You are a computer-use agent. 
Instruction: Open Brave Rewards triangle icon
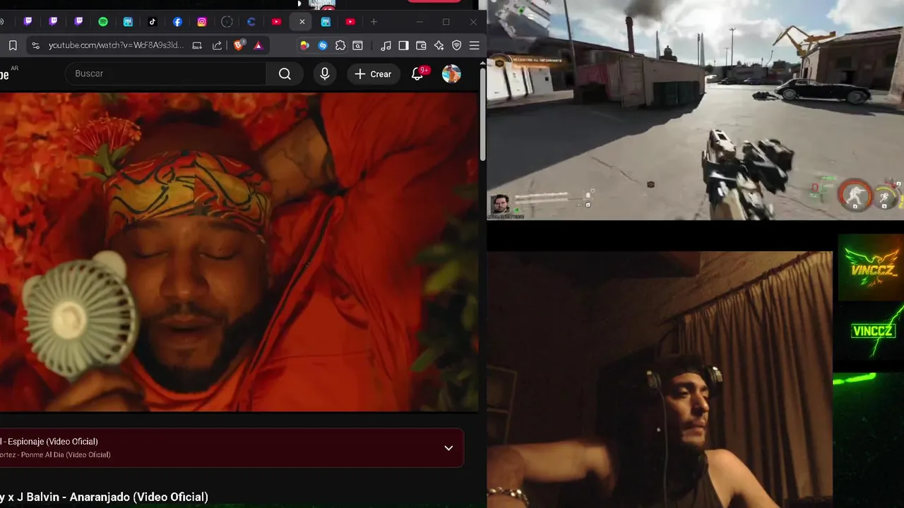click(x=258, y=45)
